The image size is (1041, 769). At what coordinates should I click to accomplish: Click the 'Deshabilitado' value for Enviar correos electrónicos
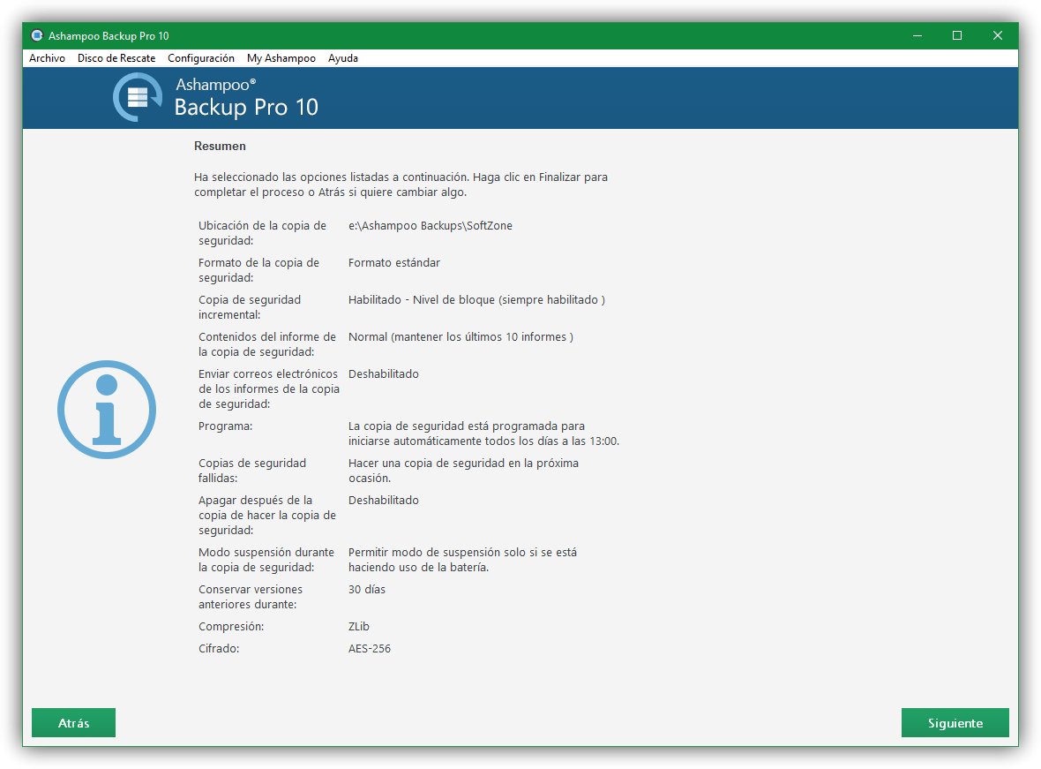384,374
